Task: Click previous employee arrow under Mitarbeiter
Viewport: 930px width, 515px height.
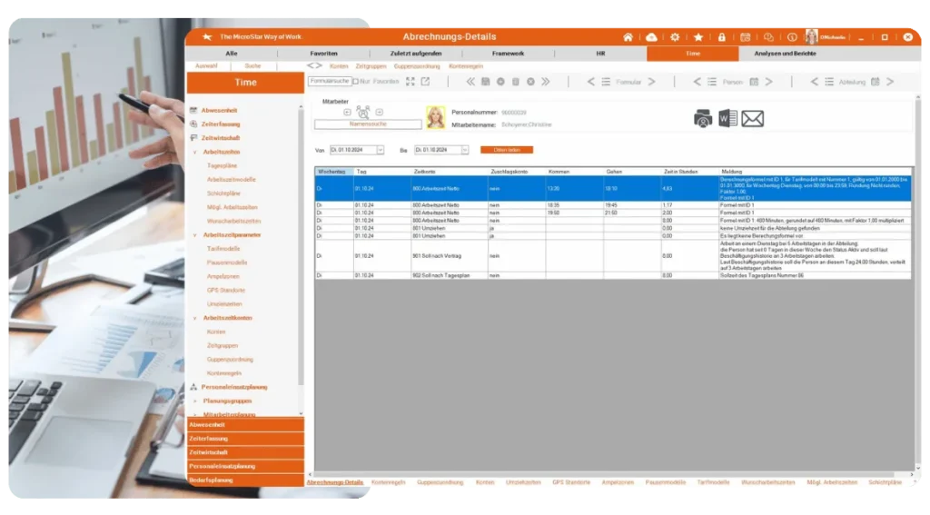Action: tap(347, 112)
